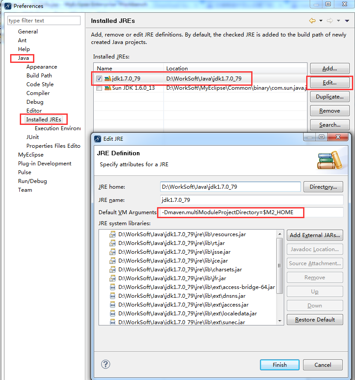Select the Java preferences node
Image resolution: width=355 pixels, height=380 pixels.
[23, 58]
